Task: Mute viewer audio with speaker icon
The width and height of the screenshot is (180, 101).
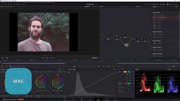Action: (8, 58)
